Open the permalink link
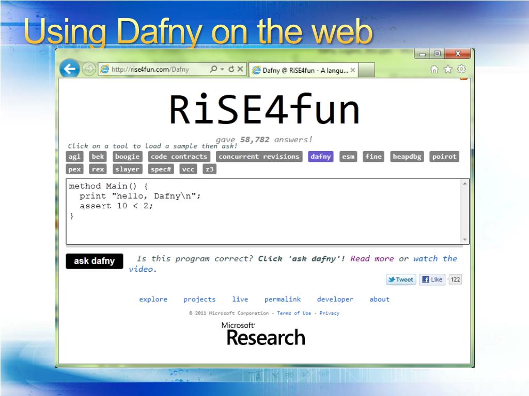 (283, 299)
